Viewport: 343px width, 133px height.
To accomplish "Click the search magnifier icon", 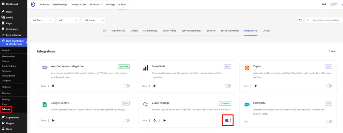I will (308, 20).
